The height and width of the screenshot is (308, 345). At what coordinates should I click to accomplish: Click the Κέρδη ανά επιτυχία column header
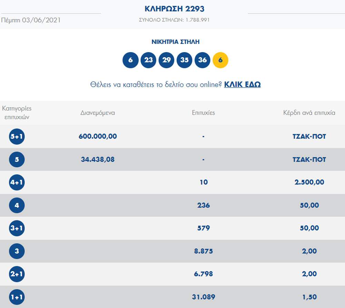[309, 113]
